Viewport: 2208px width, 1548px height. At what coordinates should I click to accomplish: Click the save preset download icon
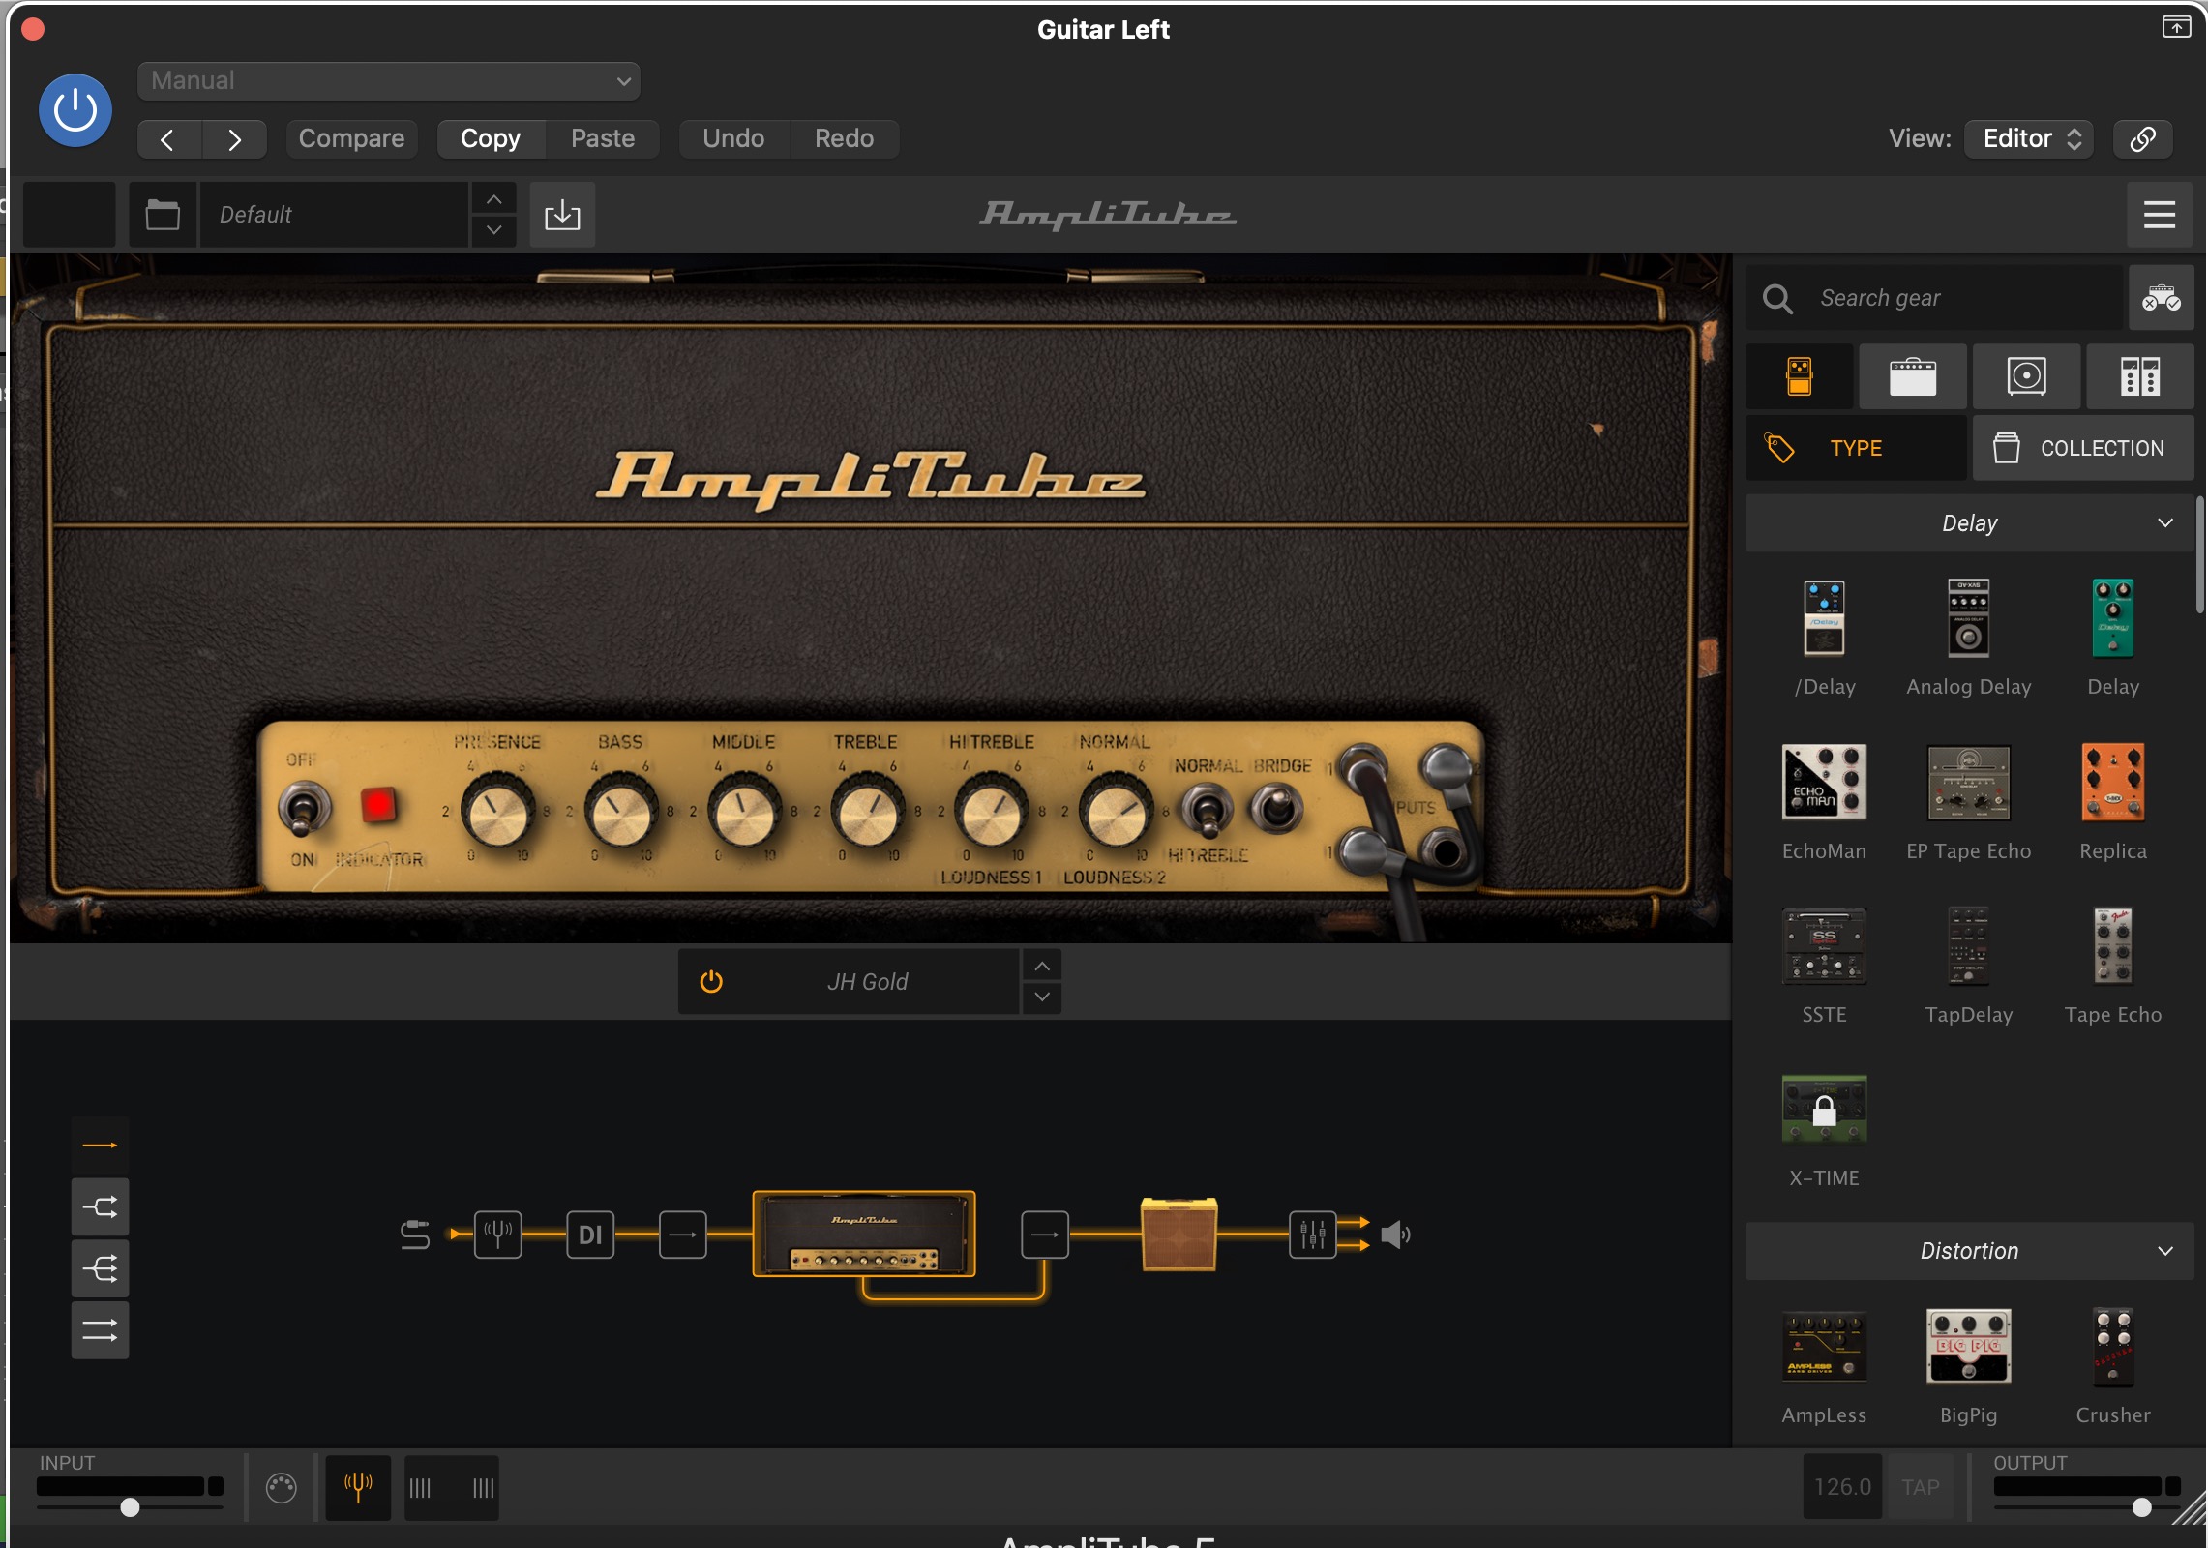pyautogui.click(x=562, y=214)
